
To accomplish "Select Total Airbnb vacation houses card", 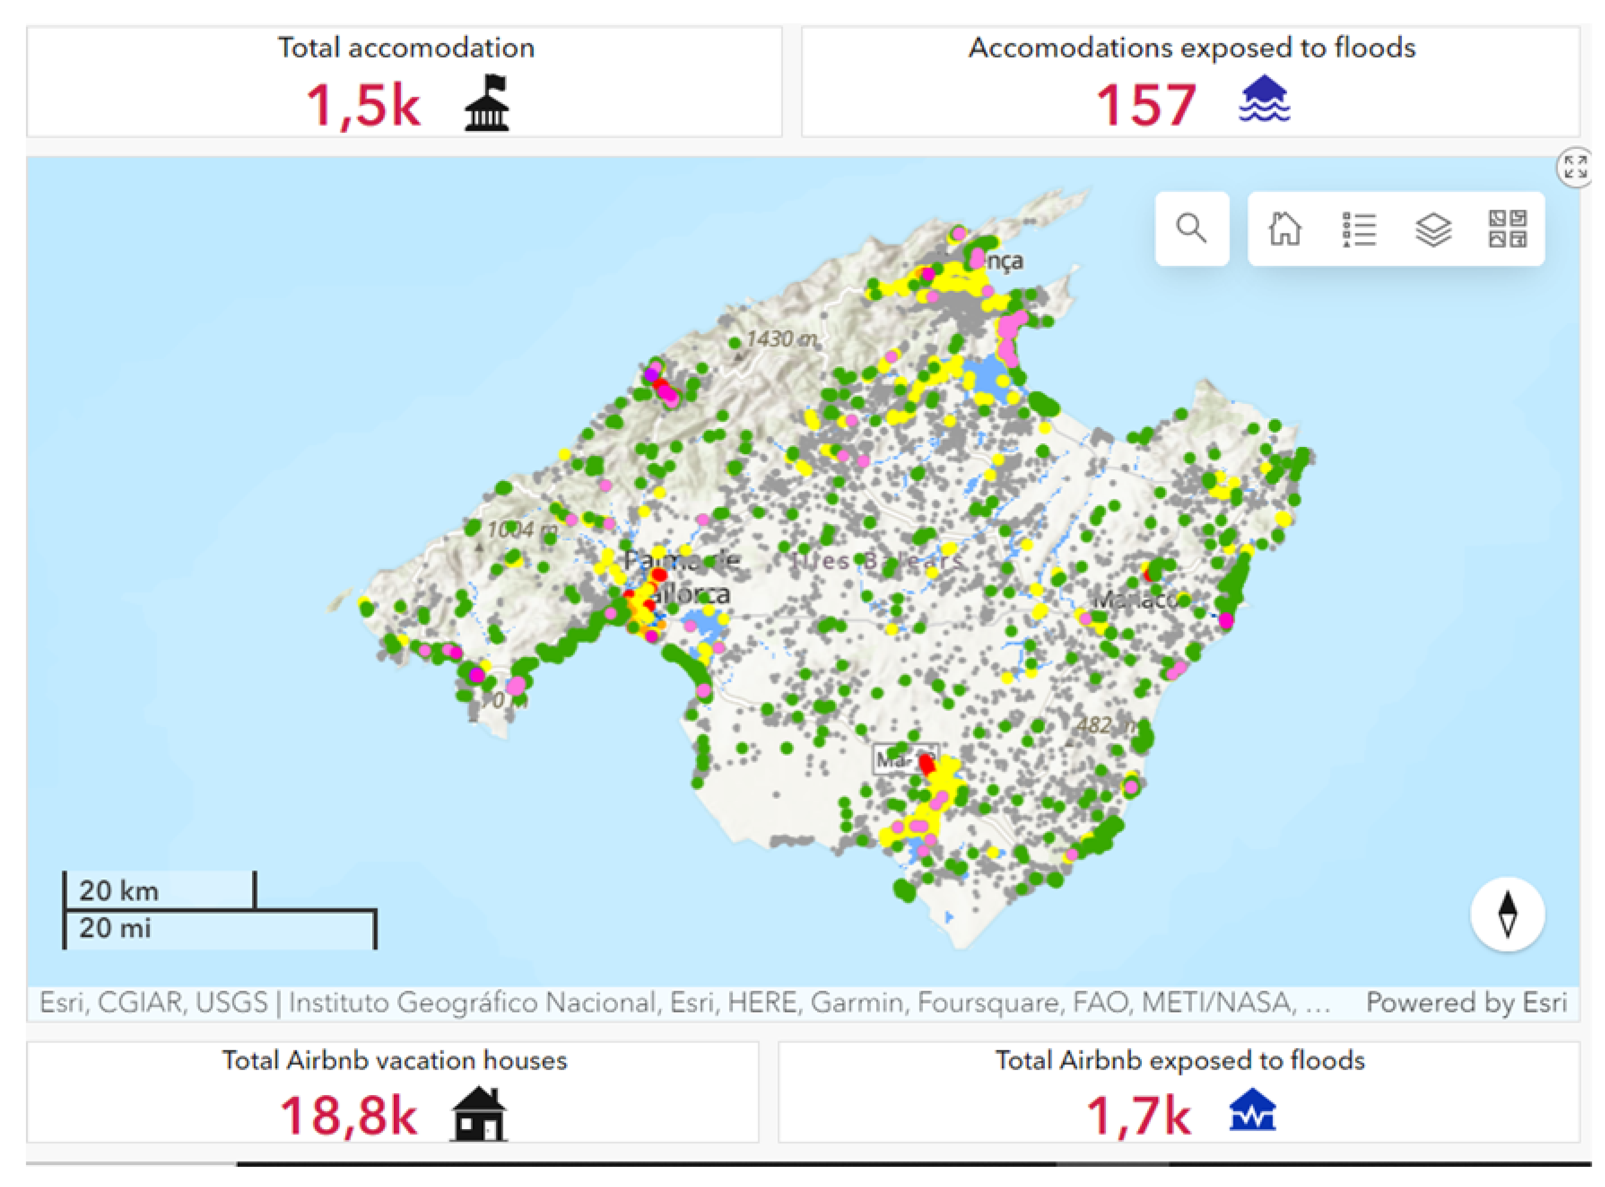I will pos(348,1115).
